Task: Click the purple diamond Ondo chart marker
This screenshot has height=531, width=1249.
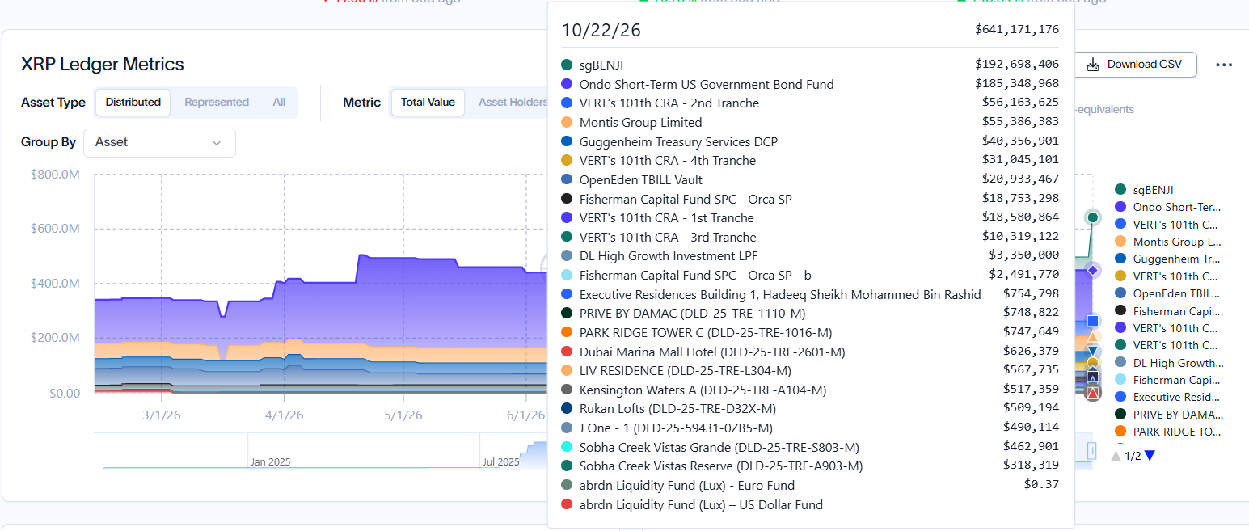Action: tap(1093, 270)
